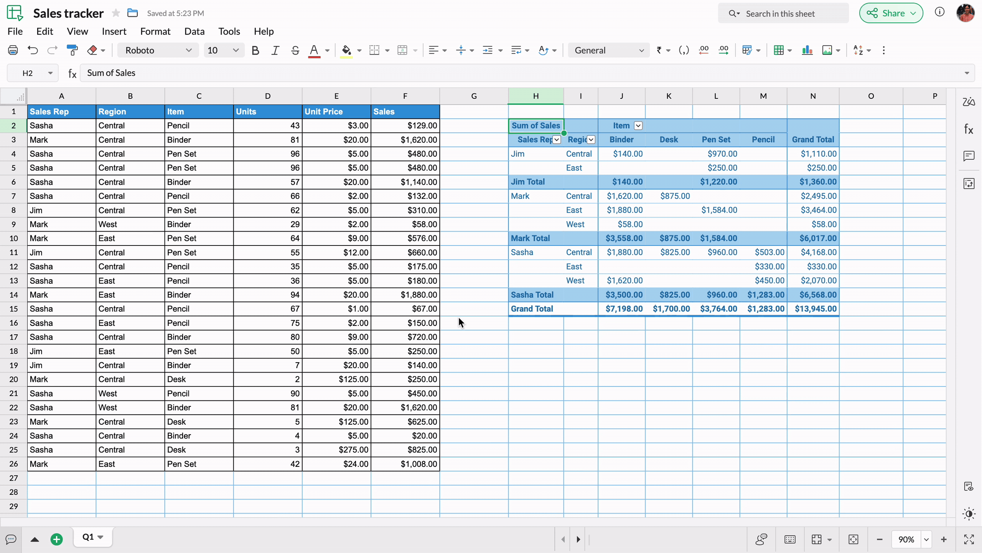982x553 pixels.
Task: Click the print icon in toolbar
Action: pos(13,50)
